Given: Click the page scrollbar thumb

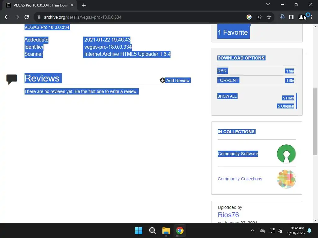Looking at the screenshot, I should 315,121.
